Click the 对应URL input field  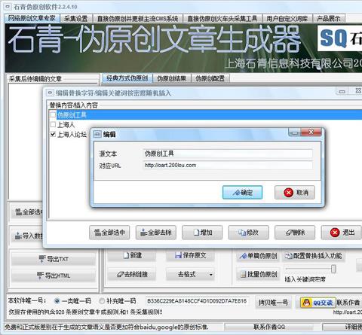[x=228, y=165]
